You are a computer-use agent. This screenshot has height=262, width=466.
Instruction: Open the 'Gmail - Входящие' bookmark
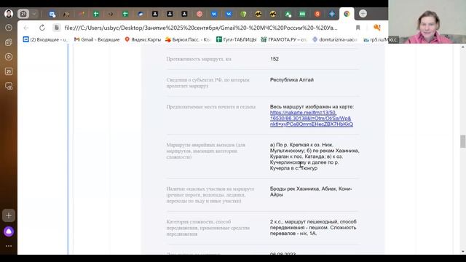click(97, 39)
